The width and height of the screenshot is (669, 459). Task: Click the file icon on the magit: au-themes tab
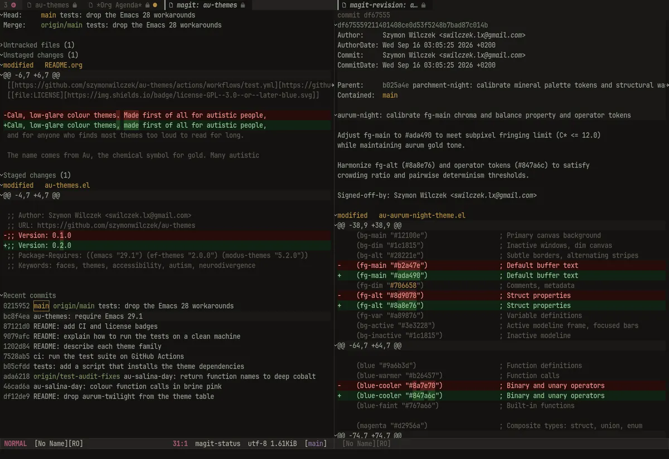tap(170, 5)
